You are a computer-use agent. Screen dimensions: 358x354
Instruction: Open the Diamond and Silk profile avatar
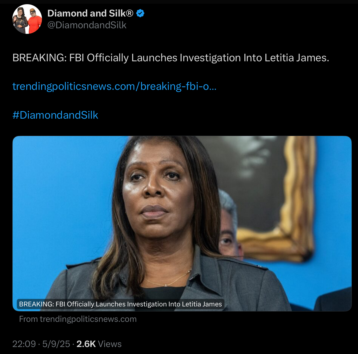27,19
